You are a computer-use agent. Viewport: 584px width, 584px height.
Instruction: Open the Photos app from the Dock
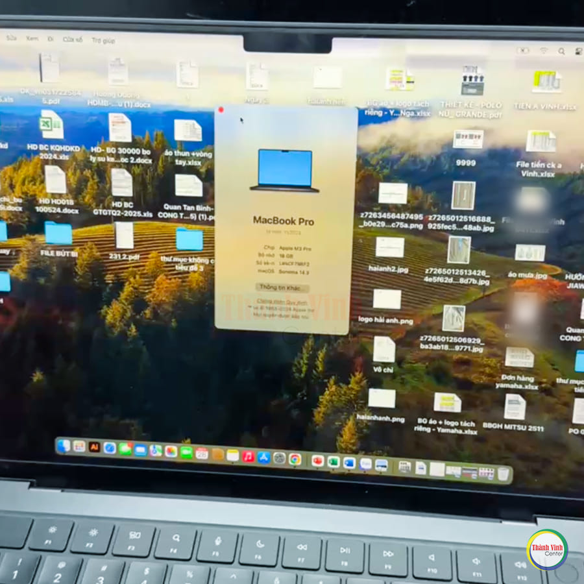coord(170,450)
